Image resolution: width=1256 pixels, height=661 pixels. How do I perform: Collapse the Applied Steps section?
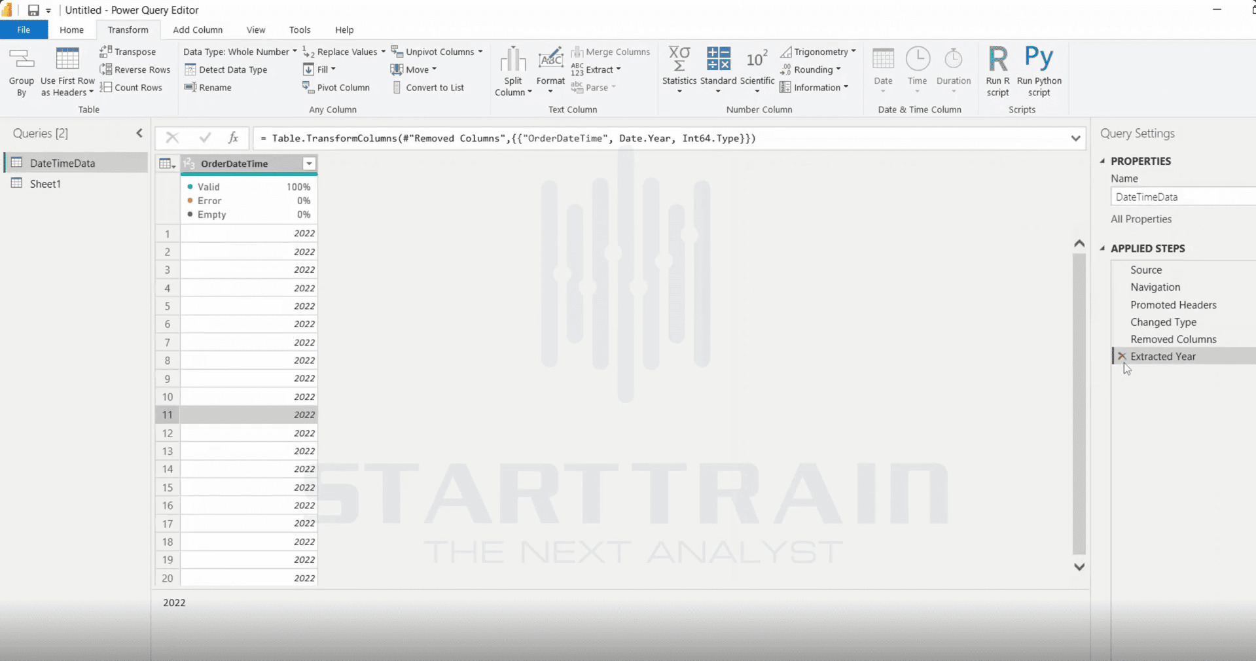point(1103,249)
